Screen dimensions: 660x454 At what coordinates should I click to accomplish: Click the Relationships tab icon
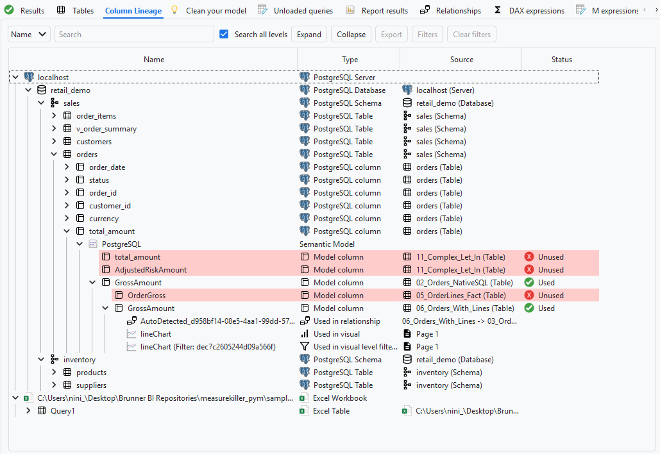point(425,10)
